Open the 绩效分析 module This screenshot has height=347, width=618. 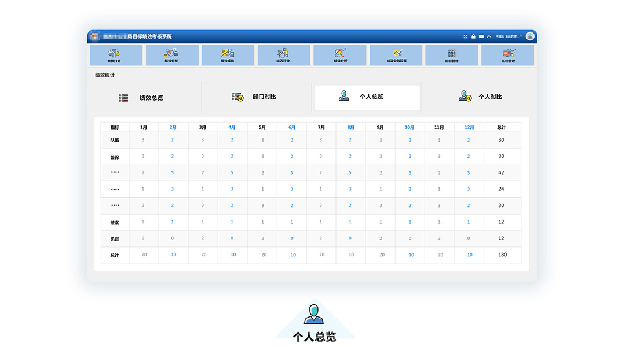coord(340,55)
